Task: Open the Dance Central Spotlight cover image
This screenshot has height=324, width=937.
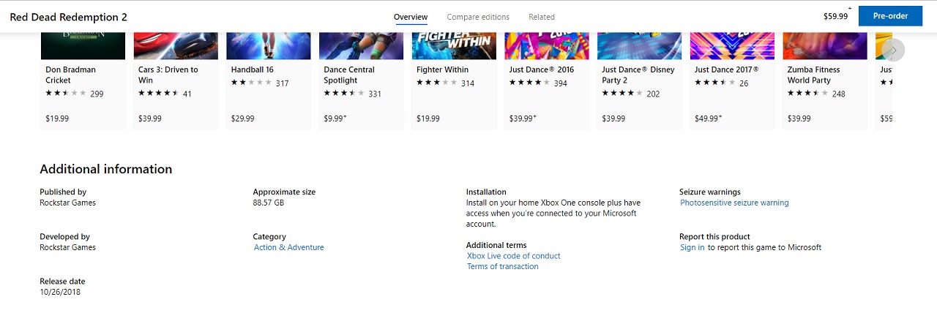Action: (x=361, y=46)
